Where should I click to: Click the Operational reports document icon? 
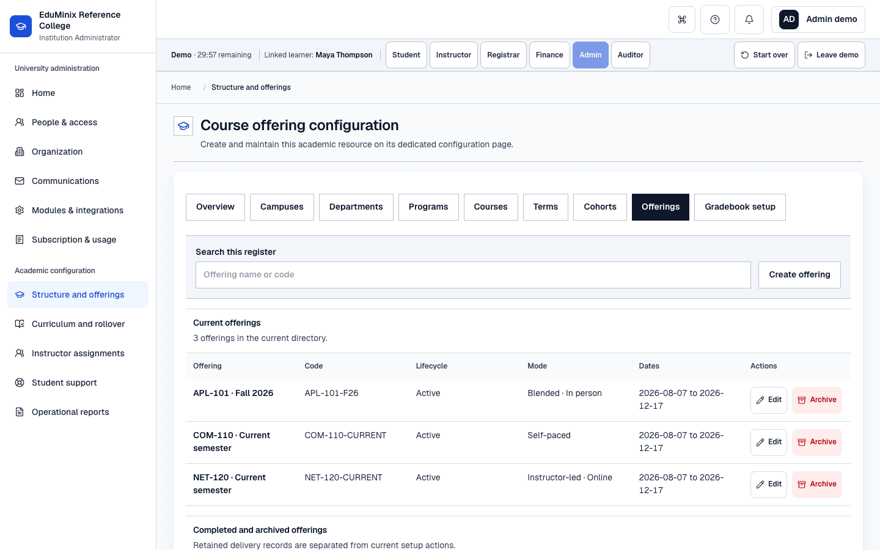(20, 412)
